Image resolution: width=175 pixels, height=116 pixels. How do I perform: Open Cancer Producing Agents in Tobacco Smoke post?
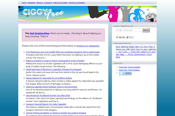pyautogui.click(x=56, y=113)
